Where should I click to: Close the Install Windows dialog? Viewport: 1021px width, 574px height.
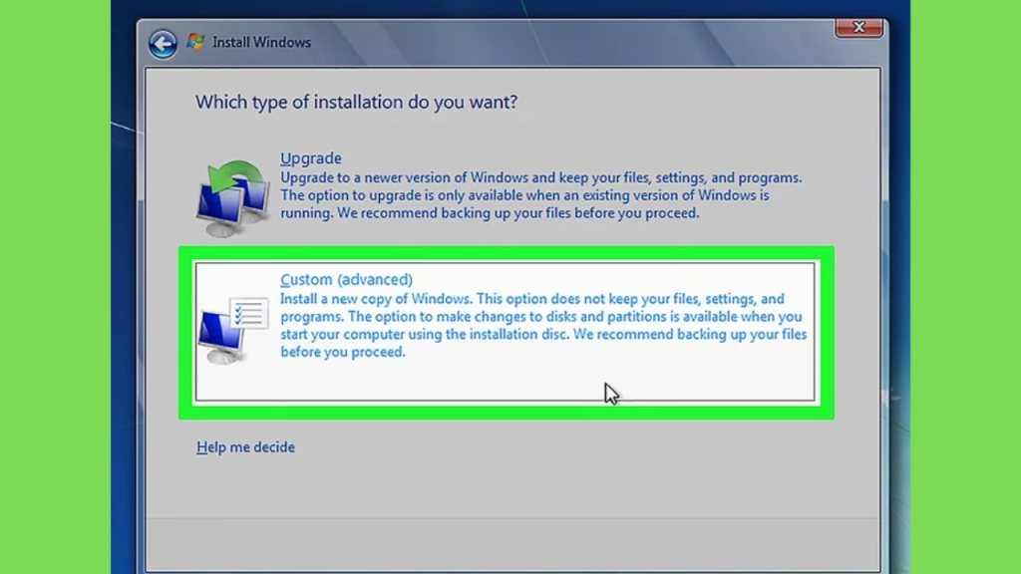tap(858, 27)
